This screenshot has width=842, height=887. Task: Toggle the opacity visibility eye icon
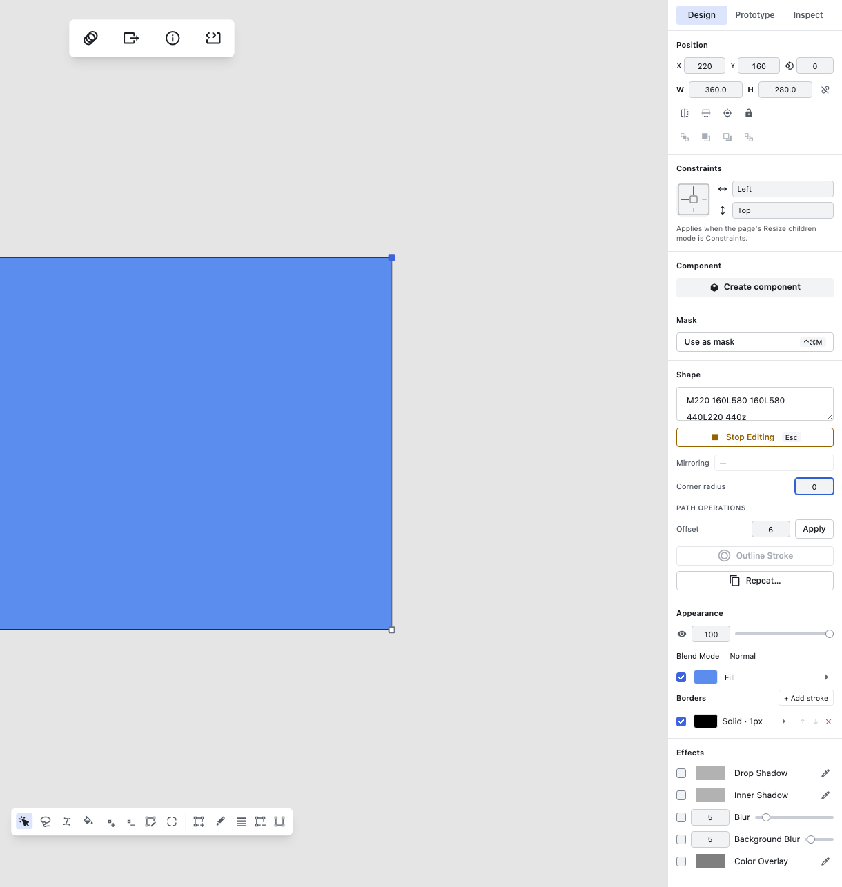click(682, 634)
